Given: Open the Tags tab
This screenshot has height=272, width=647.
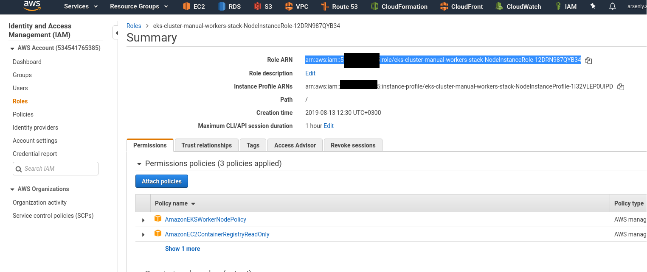Looking at the screenshot, I should pos(253,145).
